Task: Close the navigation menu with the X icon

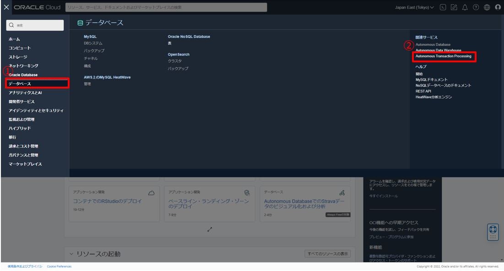Action: point(5,7)
